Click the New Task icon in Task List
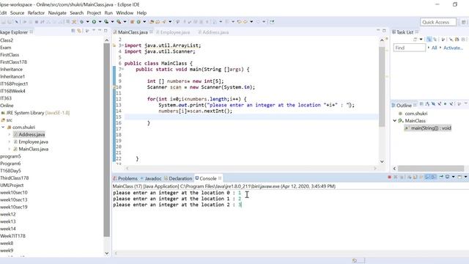This screenshot has height=264, width=469. click(x=416, y=39)
